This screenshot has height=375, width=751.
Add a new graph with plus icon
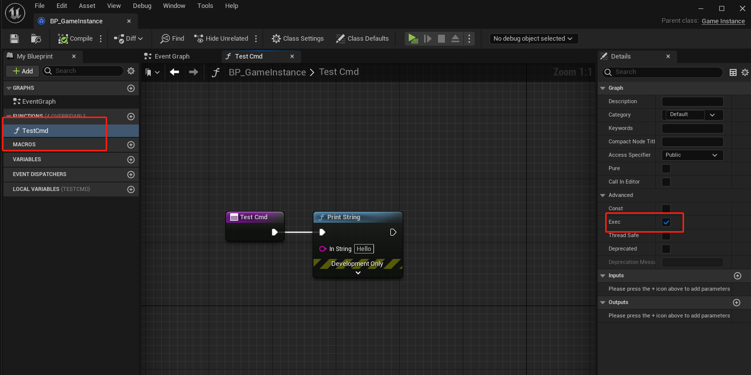[131, 88]
